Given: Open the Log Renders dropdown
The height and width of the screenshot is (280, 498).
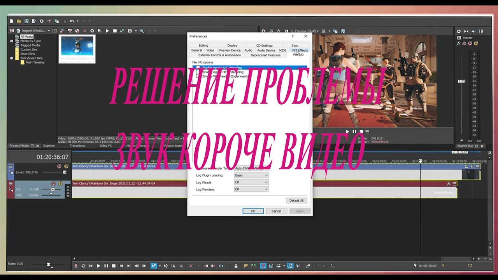Looking at the screenshot, I should [x=251, y=189].
